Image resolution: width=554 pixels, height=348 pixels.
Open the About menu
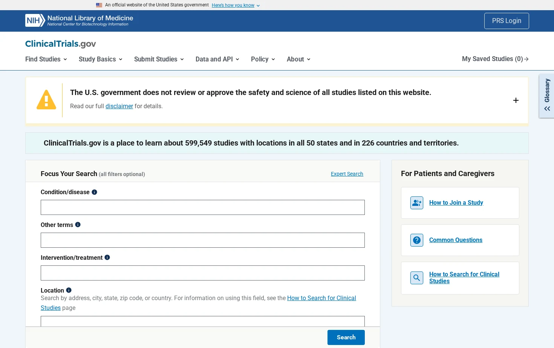tap(298, 59)
